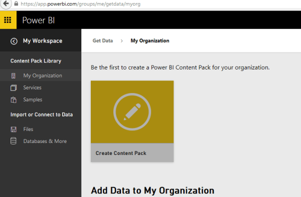The height and width of the screenshot is (197, 301).
Task: Click Add Data to My Organization heading
Action: [153, 190]
